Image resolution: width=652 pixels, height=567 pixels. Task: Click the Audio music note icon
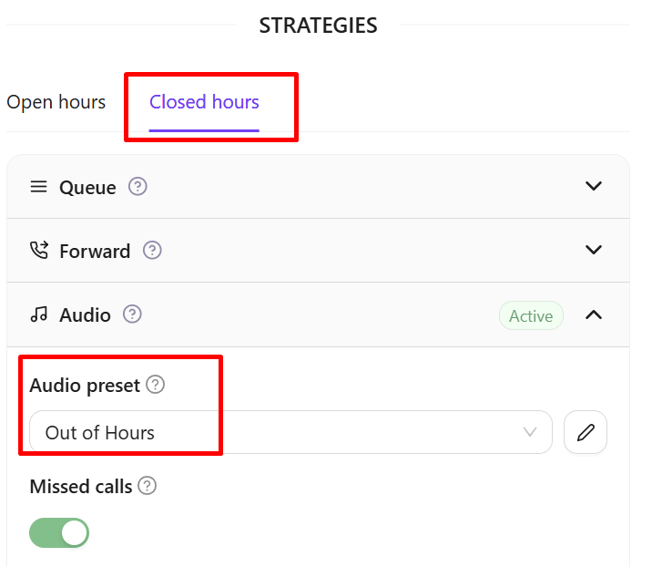(x=38, y=314)
